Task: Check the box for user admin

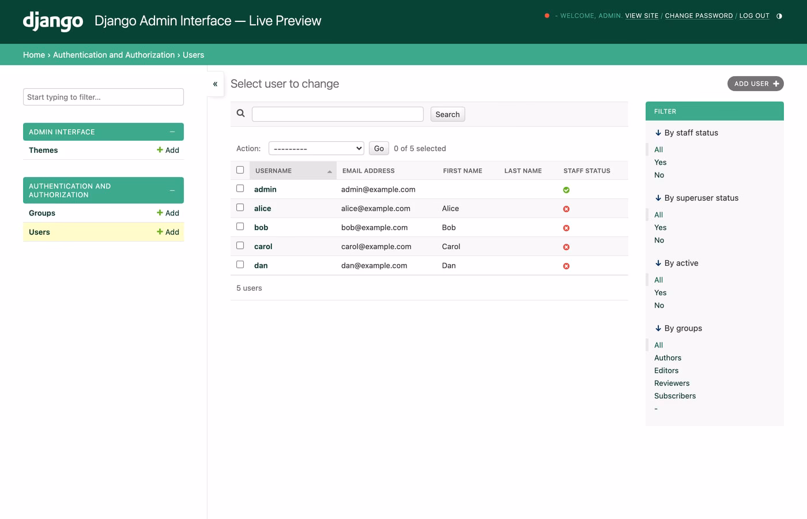Action: click(240, 189)
